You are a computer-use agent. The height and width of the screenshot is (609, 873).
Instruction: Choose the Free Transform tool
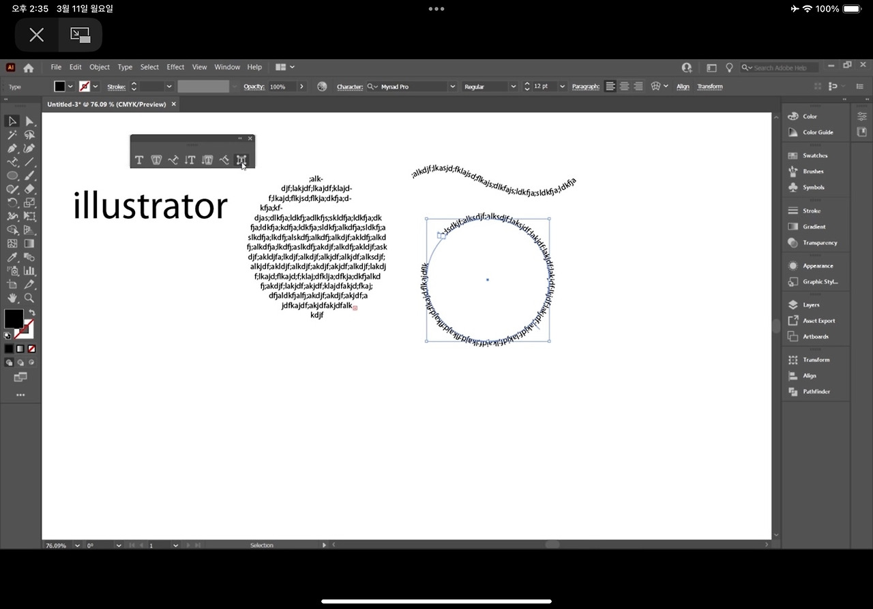click(x=29, y=217)
